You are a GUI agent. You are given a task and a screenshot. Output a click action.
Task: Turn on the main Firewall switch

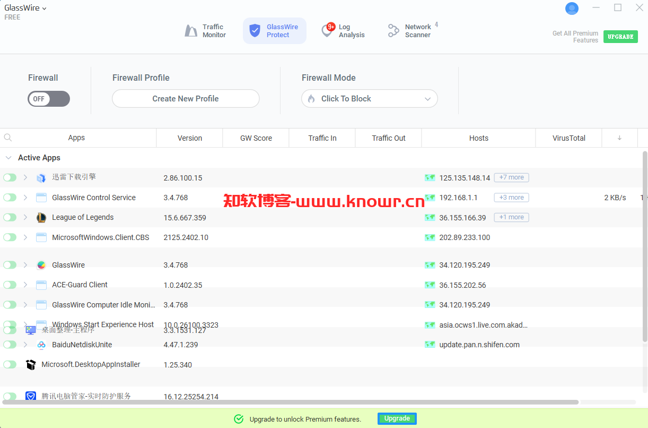[49, 99]
